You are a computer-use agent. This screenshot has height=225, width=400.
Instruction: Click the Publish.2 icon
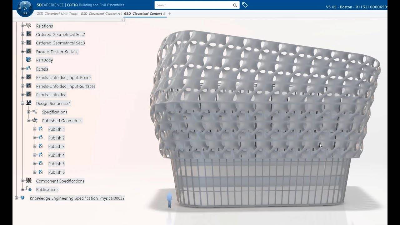click(x=41, y=137)
